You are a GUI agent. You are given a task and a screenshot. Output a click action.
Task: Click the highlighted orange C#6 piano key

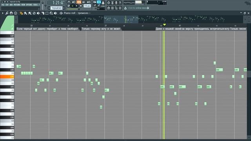(7, 77)
